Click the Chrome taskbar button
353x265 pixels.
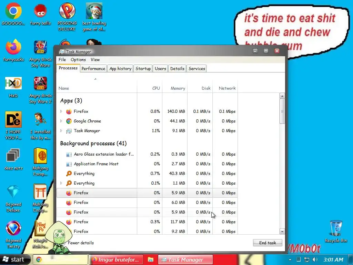click(60, 259)
